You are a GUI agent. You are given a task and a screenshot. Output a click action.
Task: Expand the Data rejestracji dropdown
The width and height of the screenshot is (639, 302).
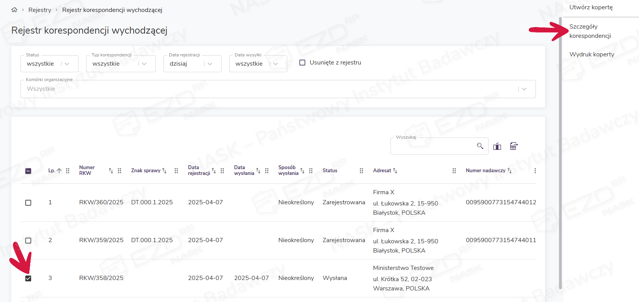point(210,64)
